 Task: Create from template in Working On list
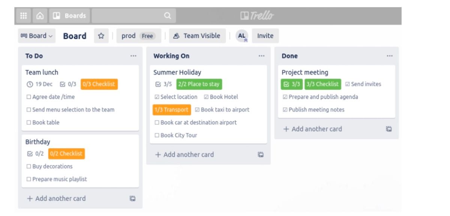tap(261, 155)
